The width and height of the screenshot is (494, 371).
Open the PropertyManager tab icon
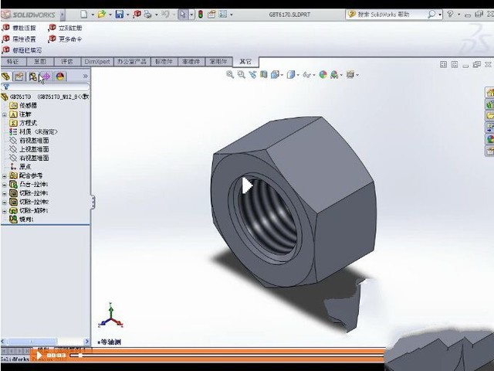[x=19, y=77]
